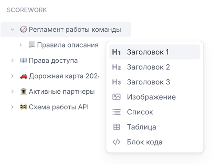
Task: Expand the Права доступа chevron
Action: tap(12, 61)
